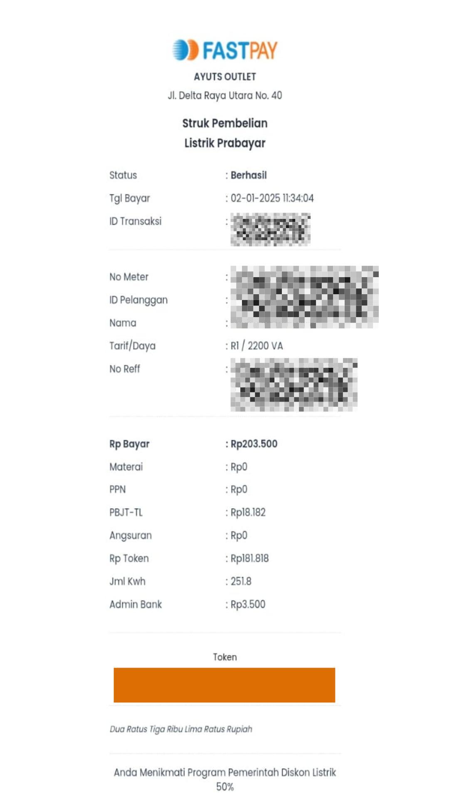Select the R1 / 2200 VA tariff
Viewport: 449px width, 799px height.
pos(257,346)
